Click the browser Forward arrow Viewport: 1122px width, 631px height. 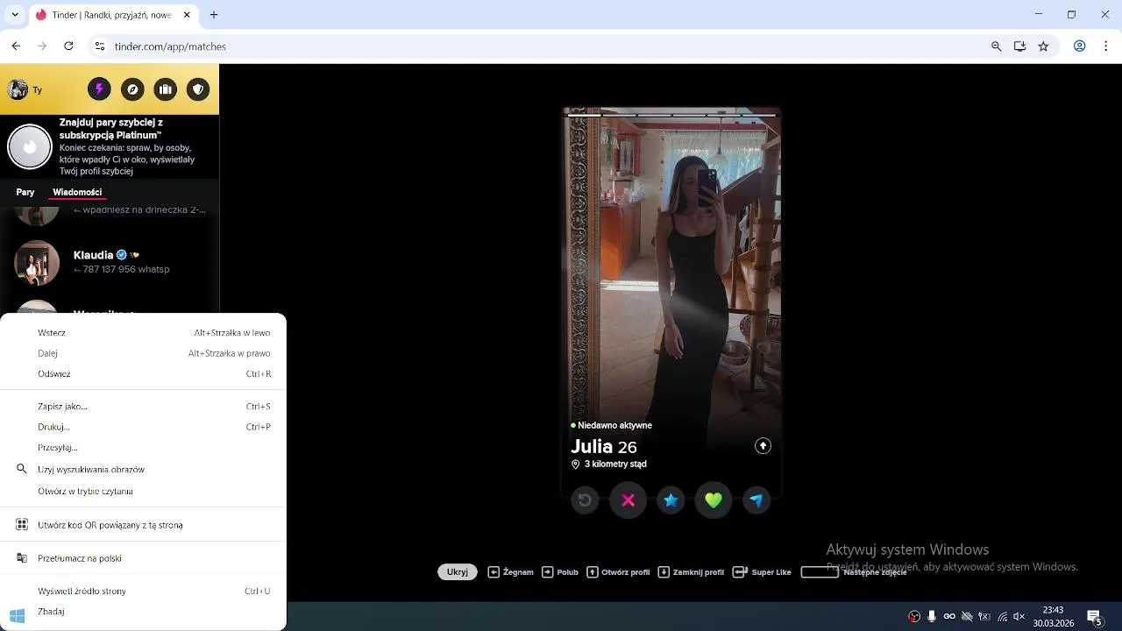[x=42, y=46]
